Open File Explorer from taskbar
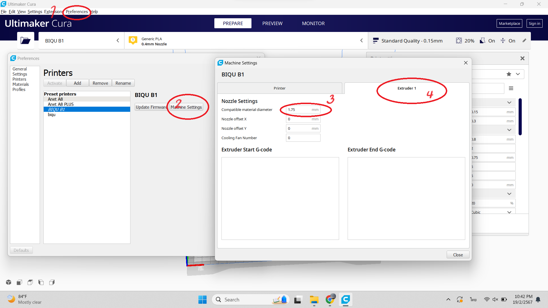The width and height of the screenshot is (548, 308). (x=314, y=299)
